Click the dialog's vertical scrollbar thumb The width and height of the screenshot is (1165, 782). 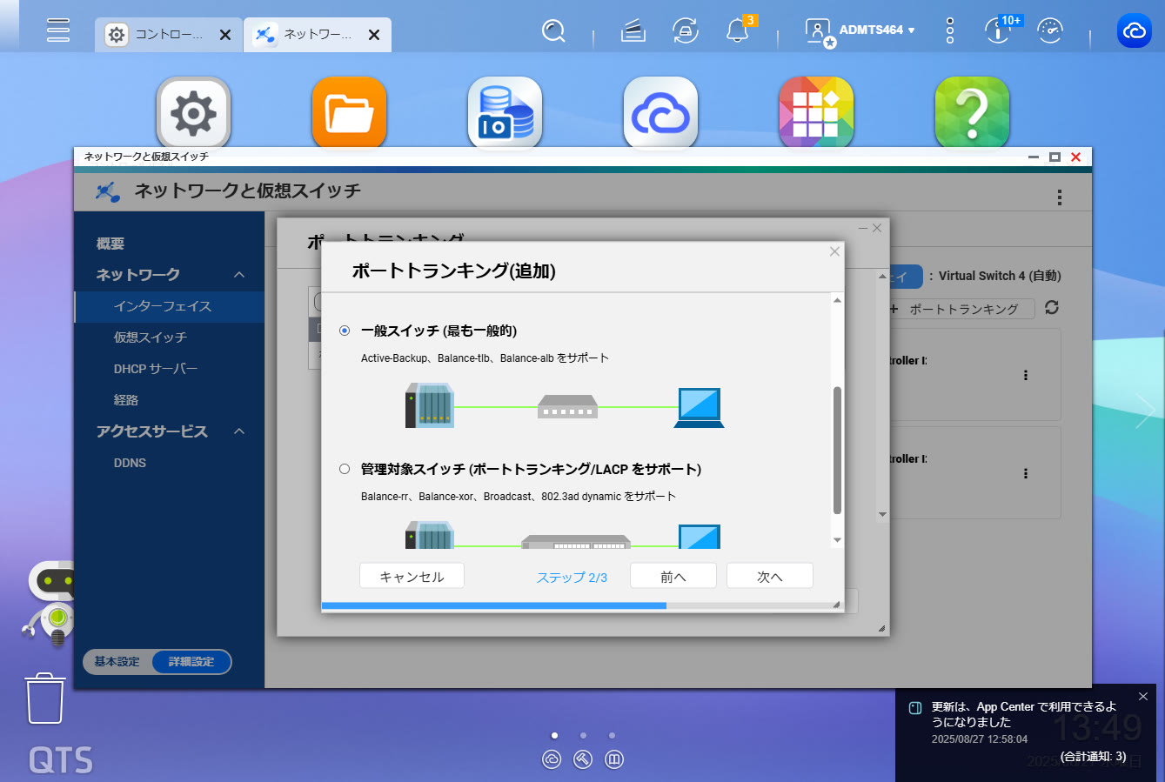[837, 450]
